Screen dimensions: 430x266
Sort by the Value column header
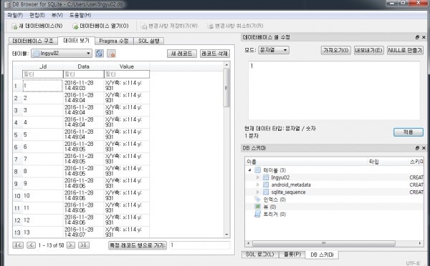point(127,66)
